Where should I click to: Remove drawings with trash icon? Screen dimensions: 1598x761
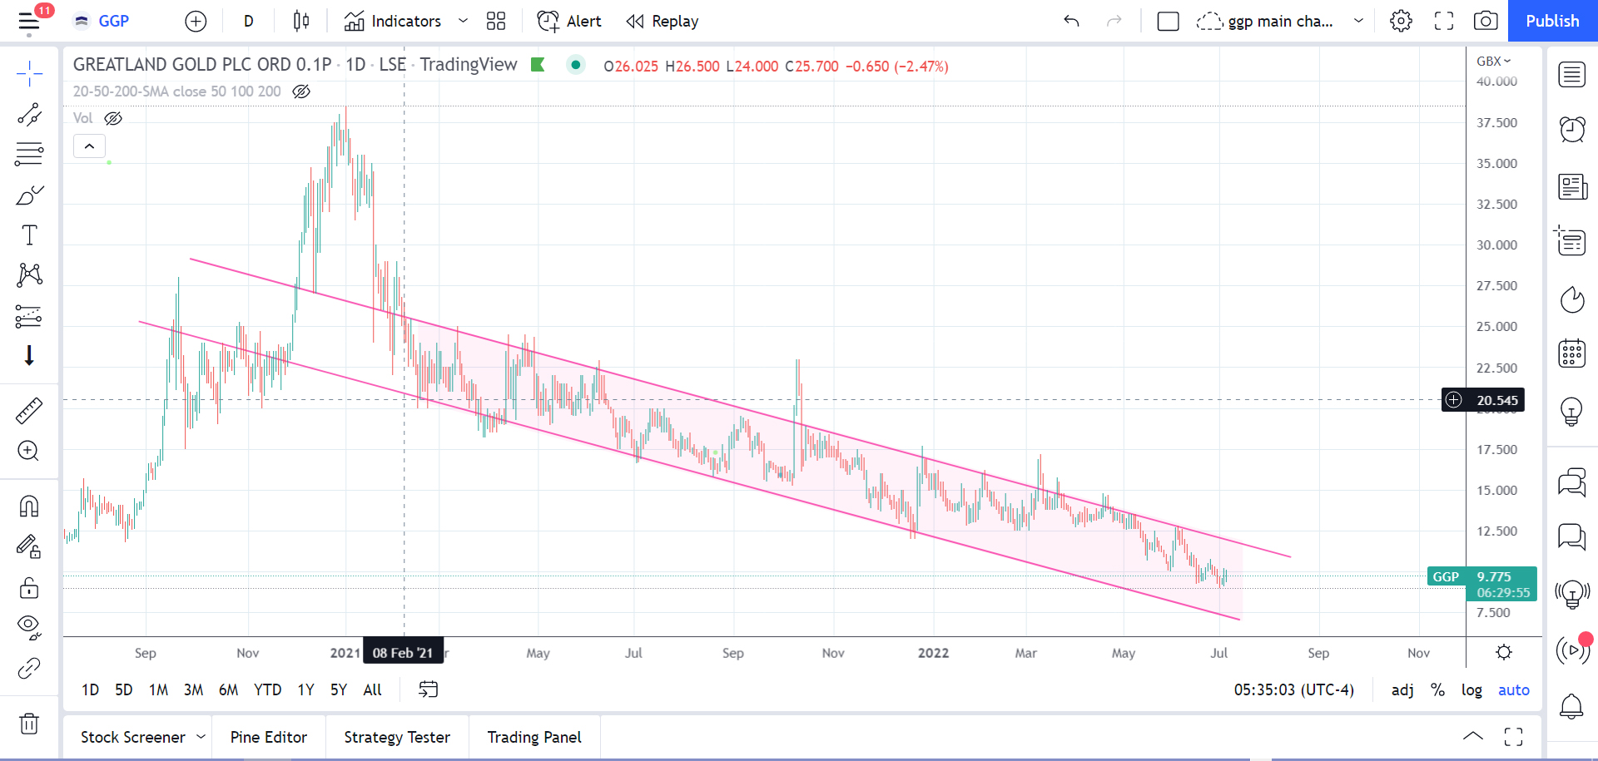pyautogui.click(x=29, y=724)
